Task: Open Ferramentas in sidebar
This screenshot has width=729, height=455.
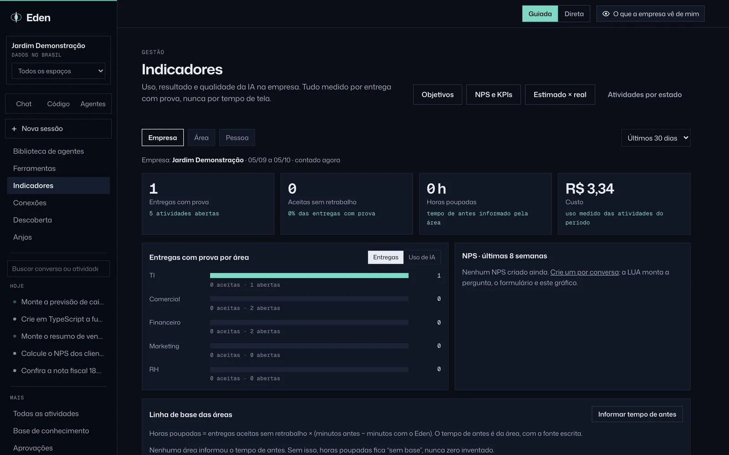Action: tap(58, 168)
